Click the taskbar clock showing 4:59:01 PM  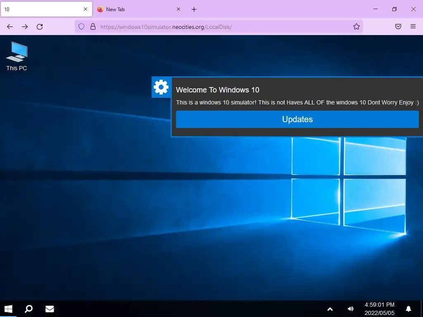[x=379, y=305]
